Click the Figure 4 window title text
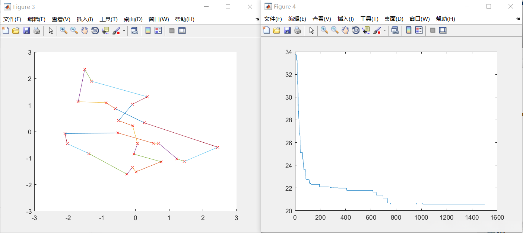Screen dimensions: 523x233 click(285, 7)
